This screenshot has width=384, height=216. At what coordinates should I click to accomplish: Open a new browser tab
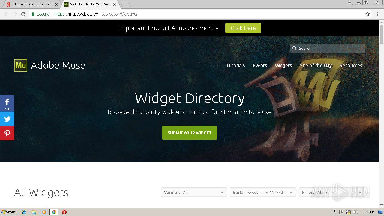[x=126, y=4]
